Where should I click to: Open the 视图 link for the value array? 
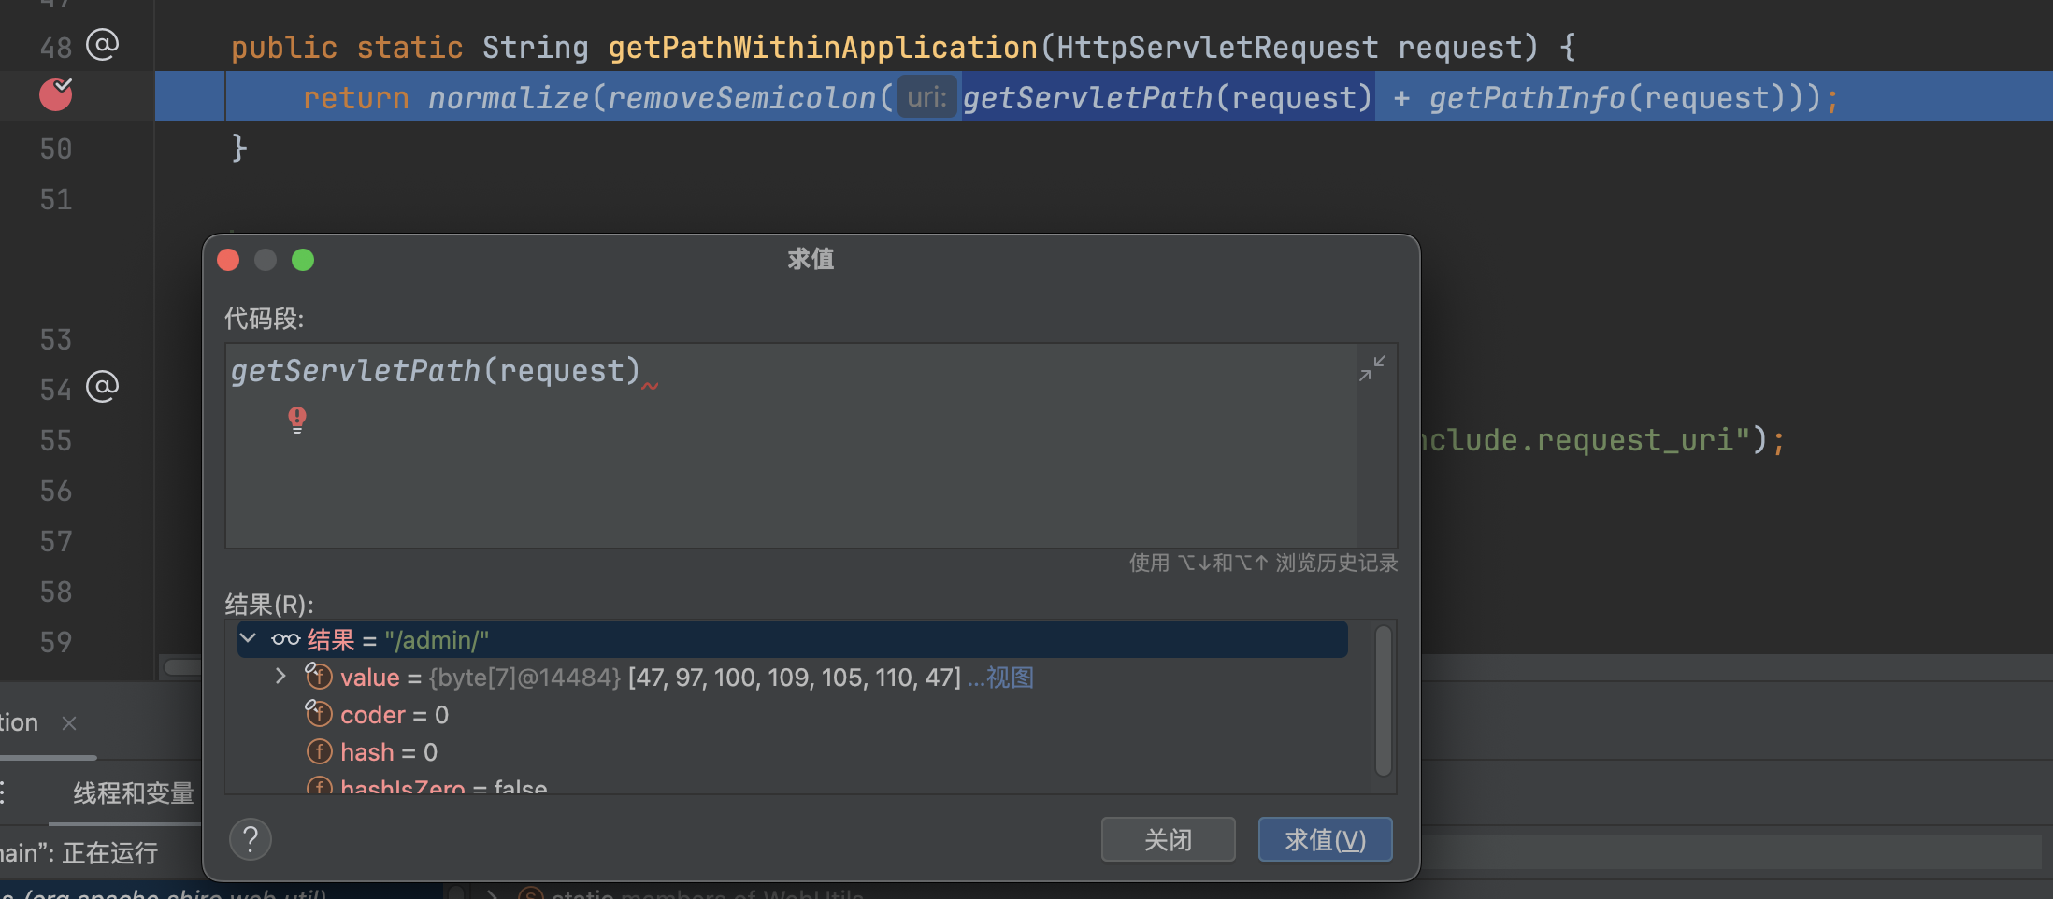(x=1010, y=678)
